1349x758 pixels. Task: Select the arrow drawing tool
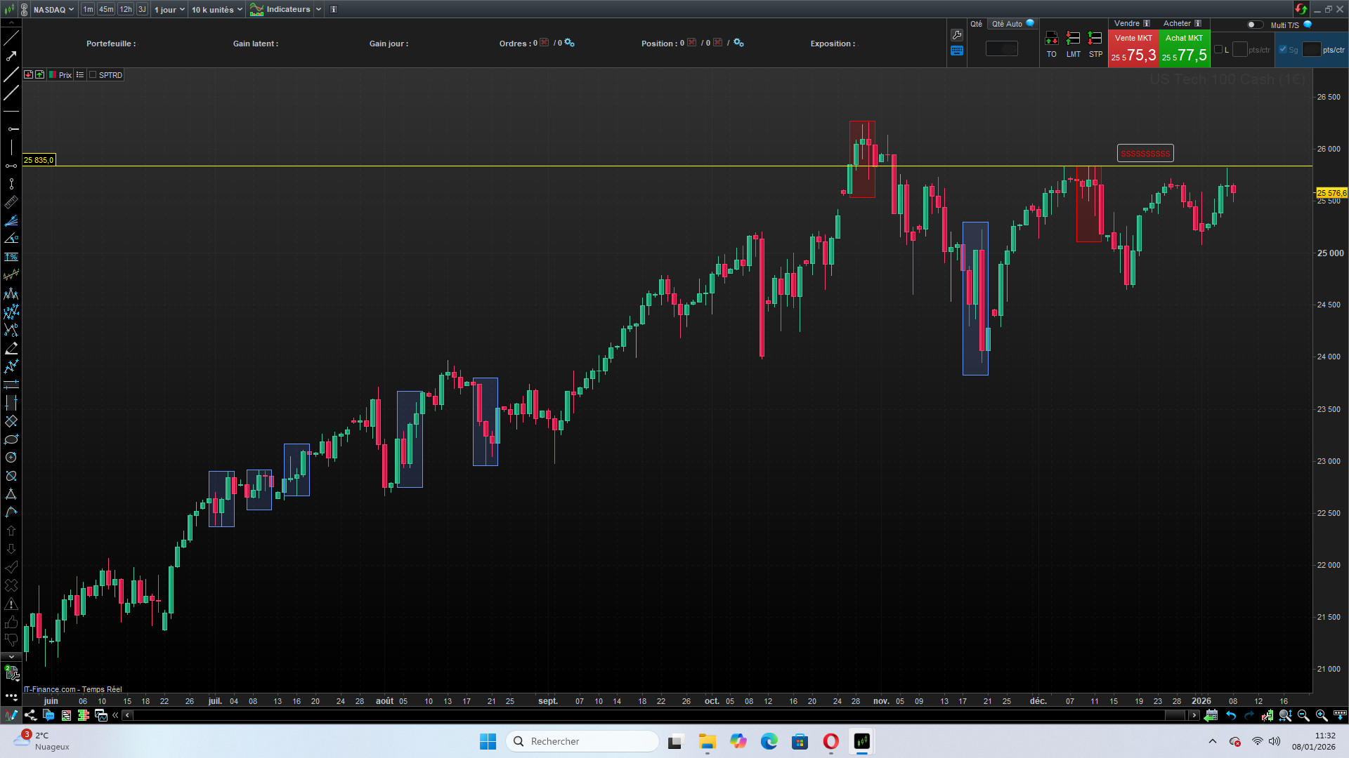[x=11, y=56]
